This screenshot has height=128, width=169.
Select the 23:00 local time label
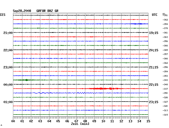tap(8, 67)
